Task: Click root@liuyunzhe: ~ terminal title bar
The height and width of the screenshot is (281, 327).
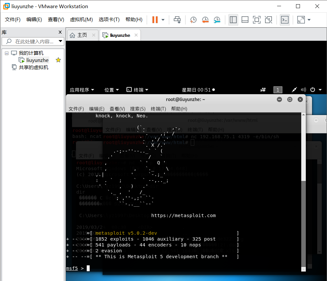Action: coord(186,99)
